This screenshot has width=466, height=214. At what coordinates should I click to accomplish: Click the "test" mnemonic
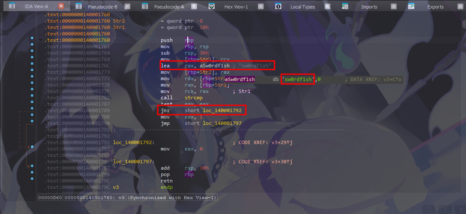tap(166, 104)
